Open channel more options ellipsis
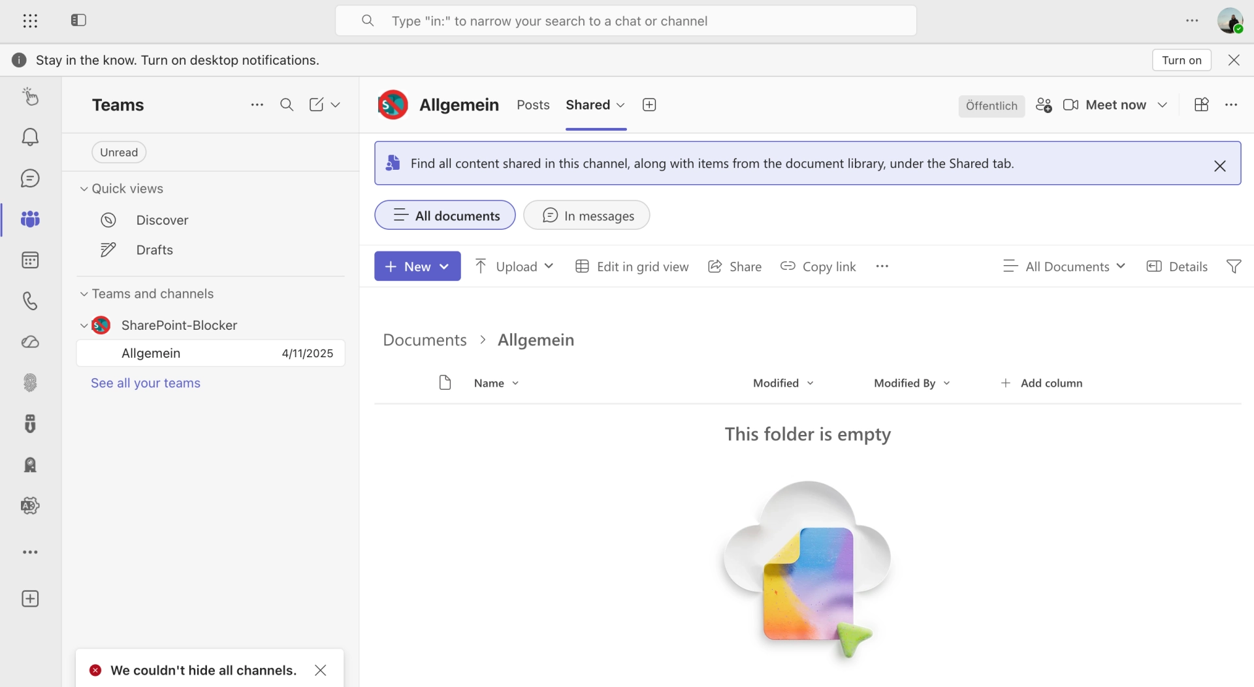This screenshot has height=687, width=1254. tap(1231, 104)
